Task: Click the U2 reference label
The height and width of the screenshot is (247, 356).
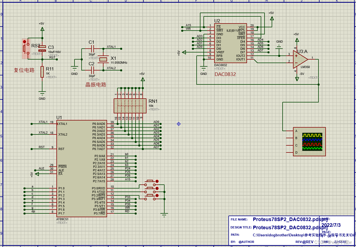Action: (x=217, y=21)
